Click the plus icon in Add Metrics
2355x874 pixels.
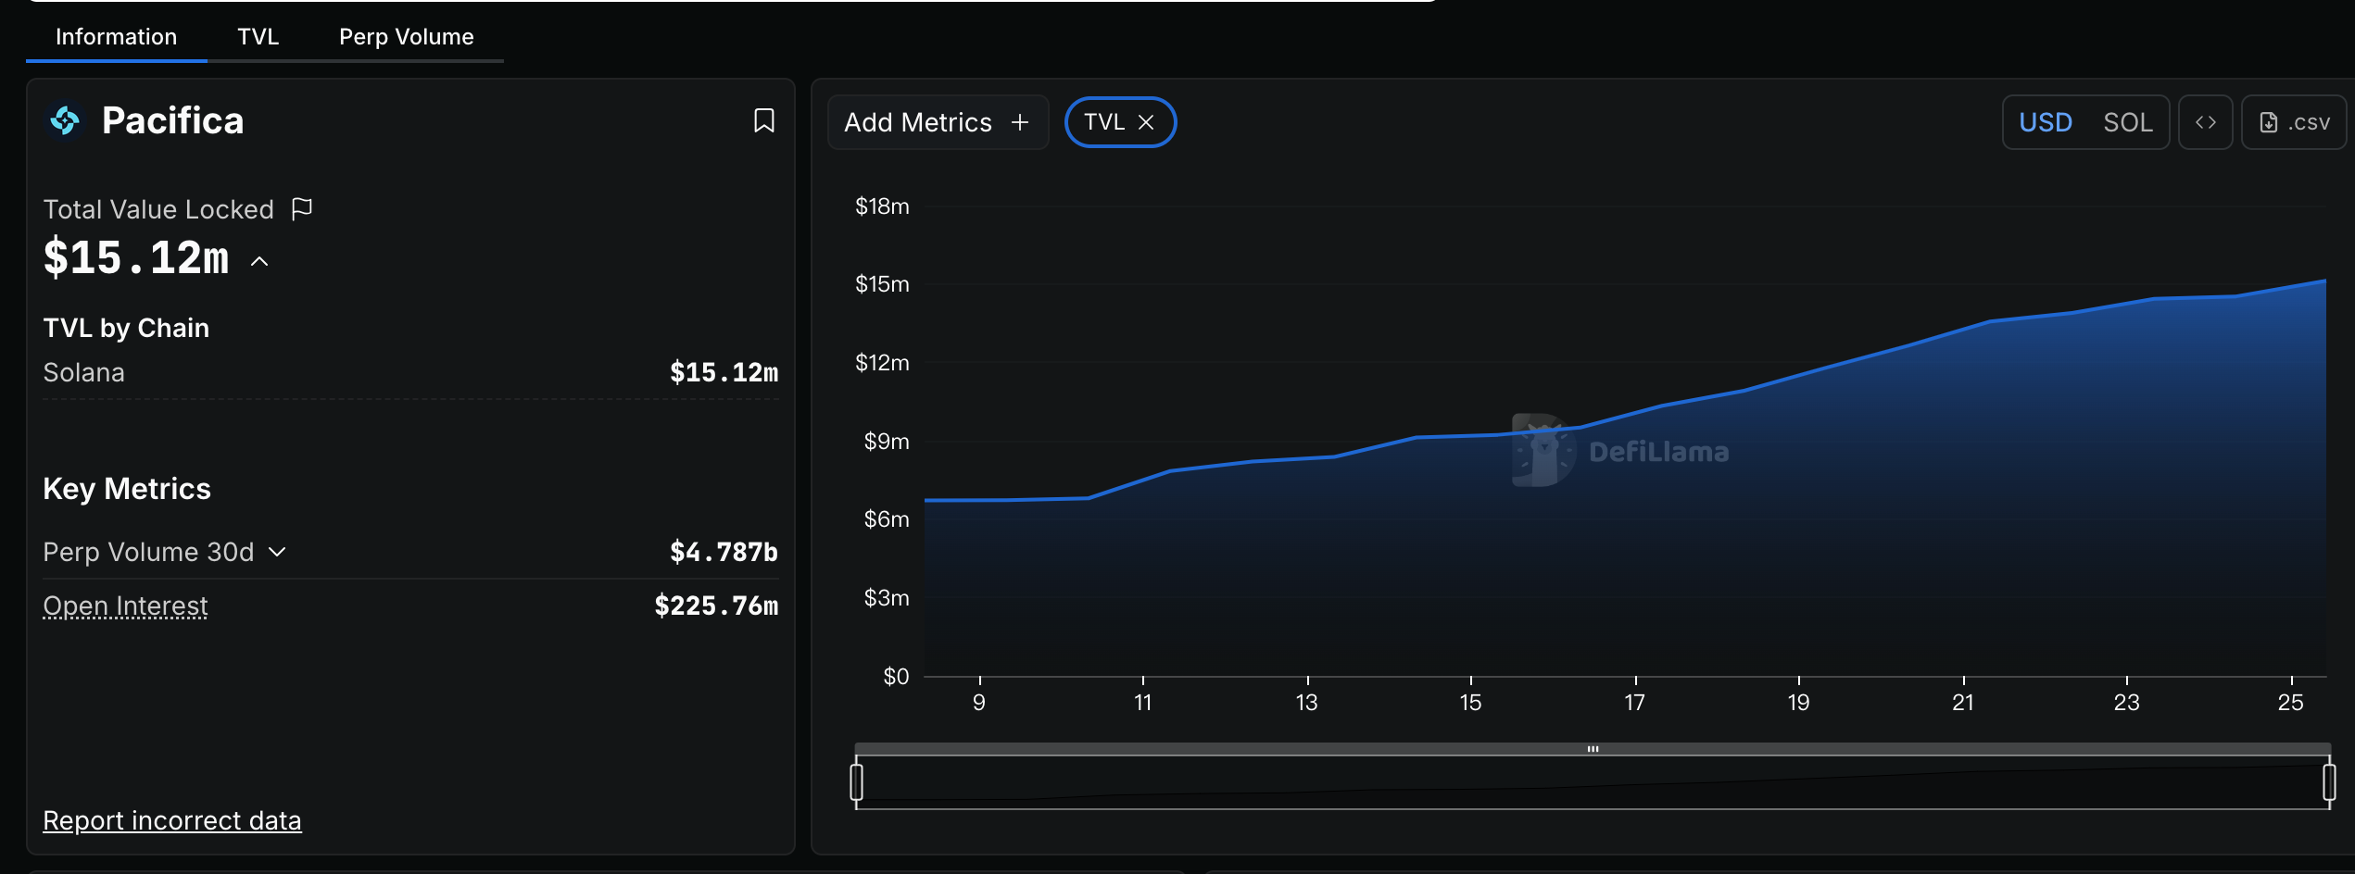pyautogui.click(x=1020, y=122)
